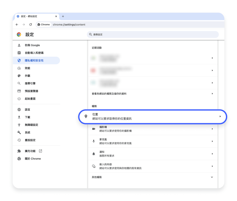Open 預設瀏覽器 in the sidebar

pyautogui.click(x=36, y=91)
